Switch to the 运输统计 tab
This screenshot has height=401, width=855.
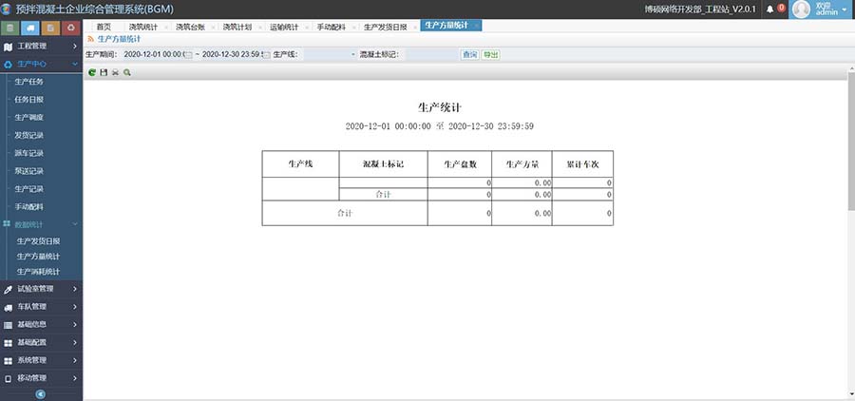[x=284, y=27]
